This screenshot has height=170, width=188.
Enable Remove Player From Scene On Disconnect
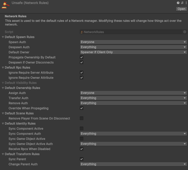(x=82, y=118)
